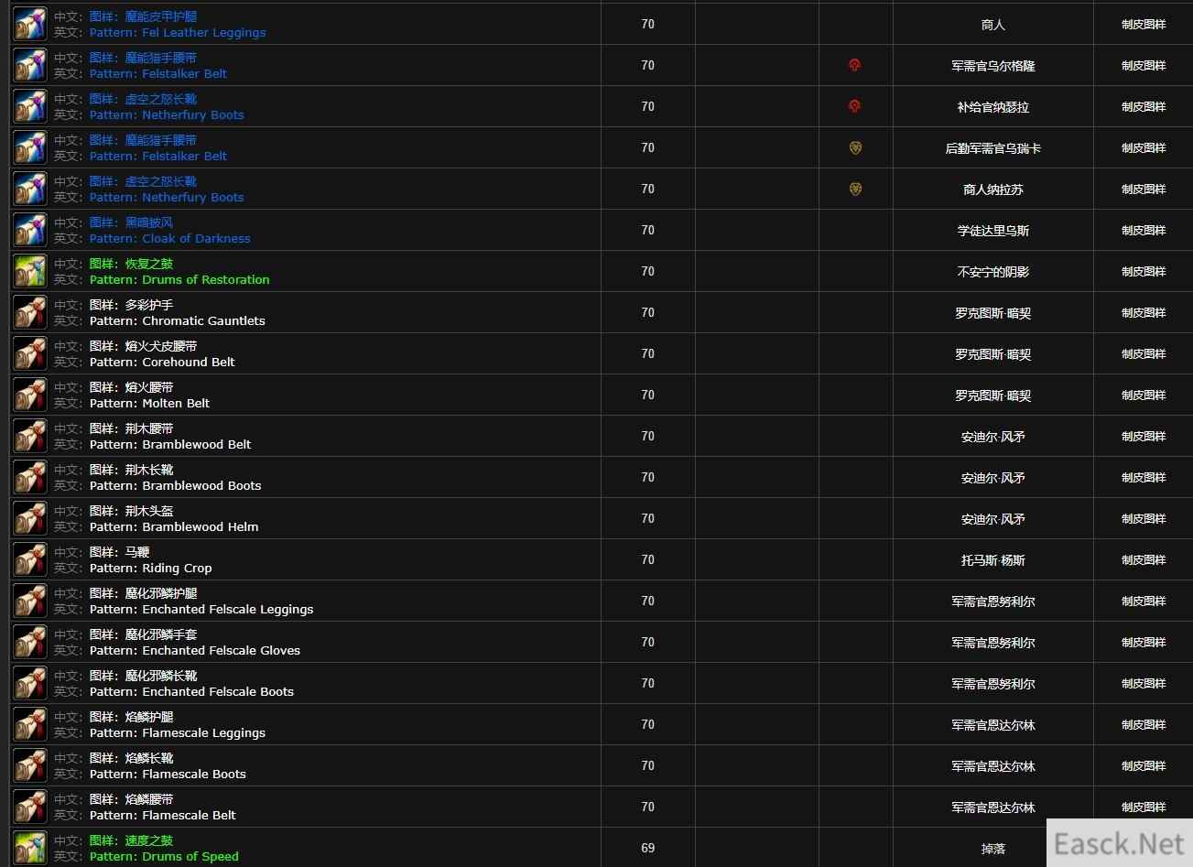Click vendor name 后勤军需官马瑞卡
This screenshot has width=1193, height=867.
[x=993, y=148]
